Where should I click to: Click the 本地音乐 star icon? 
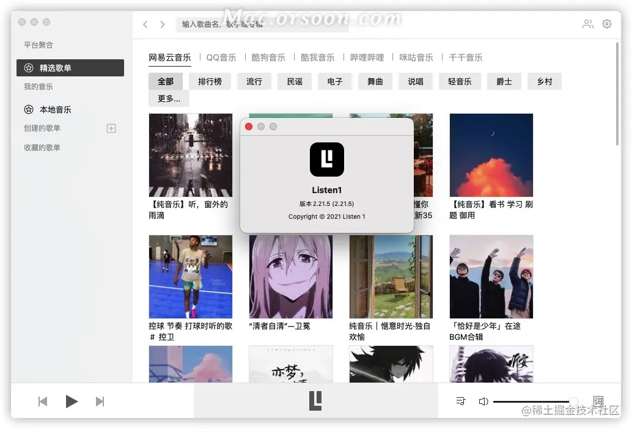29,109
